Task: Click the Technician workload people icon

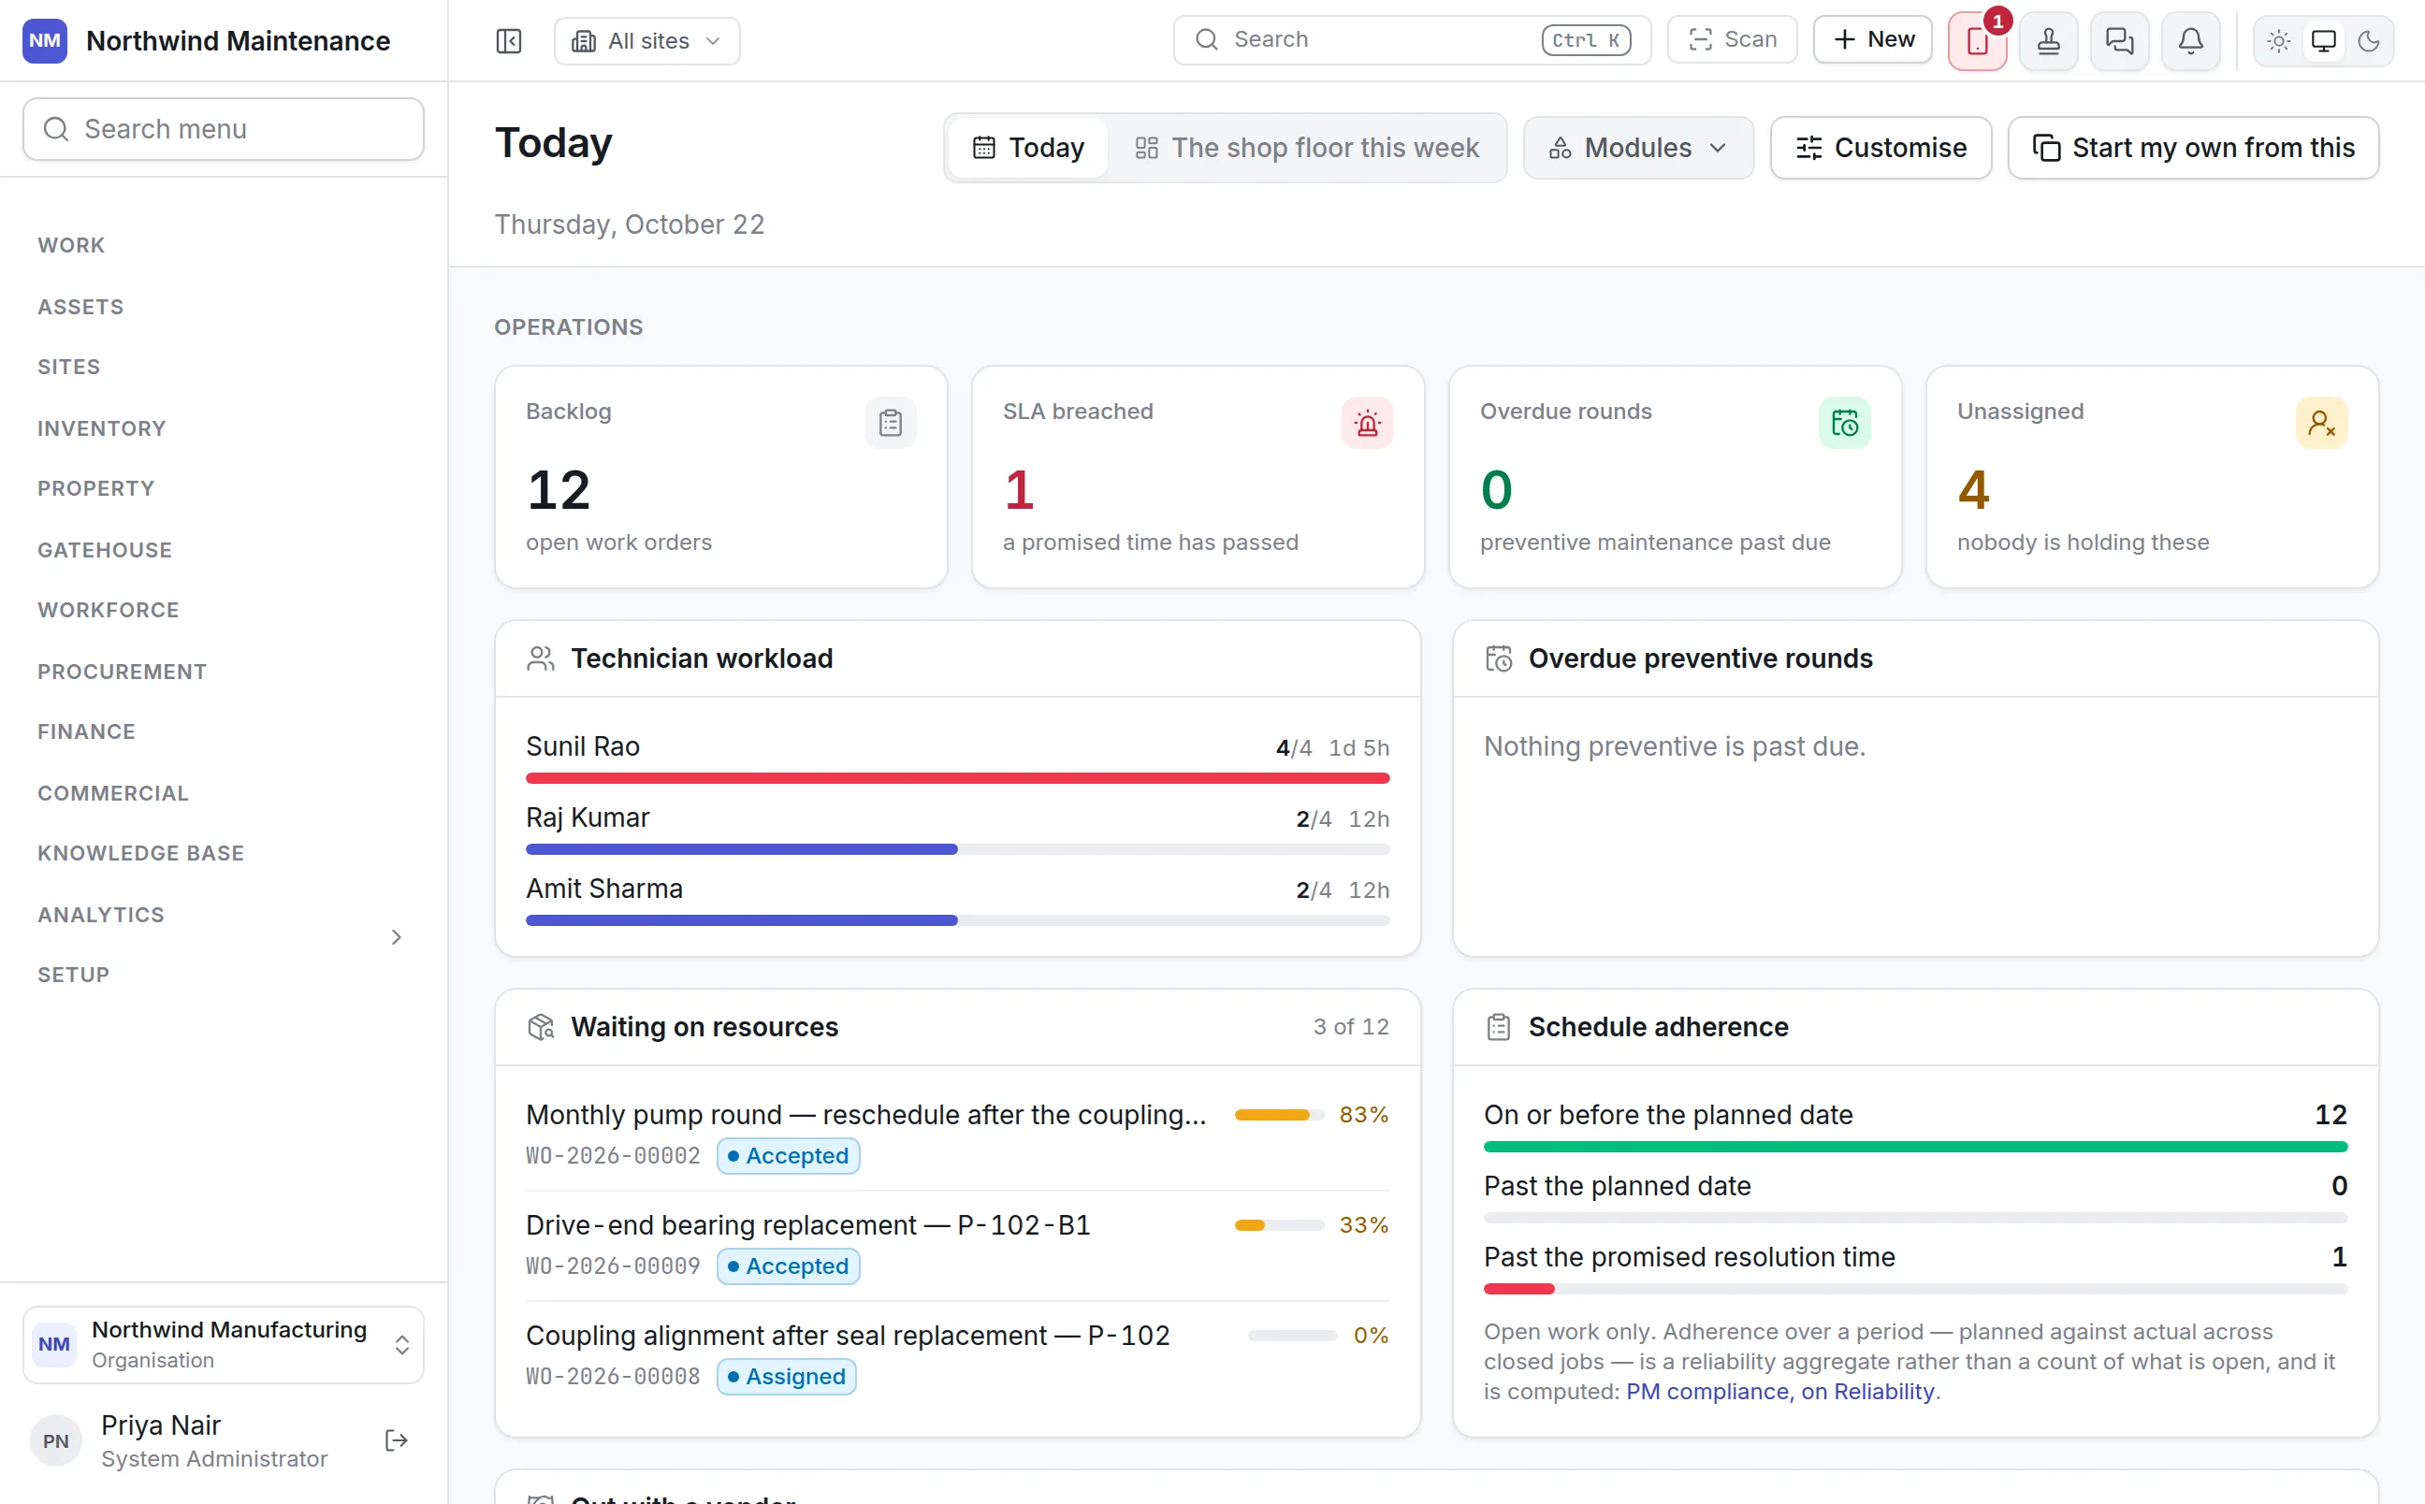Action: (x=540, y=658)
